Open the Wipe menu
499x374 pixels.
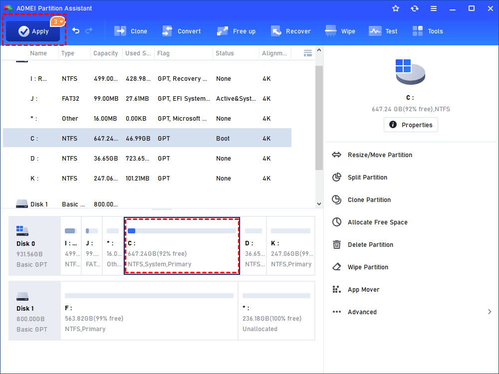340,31
